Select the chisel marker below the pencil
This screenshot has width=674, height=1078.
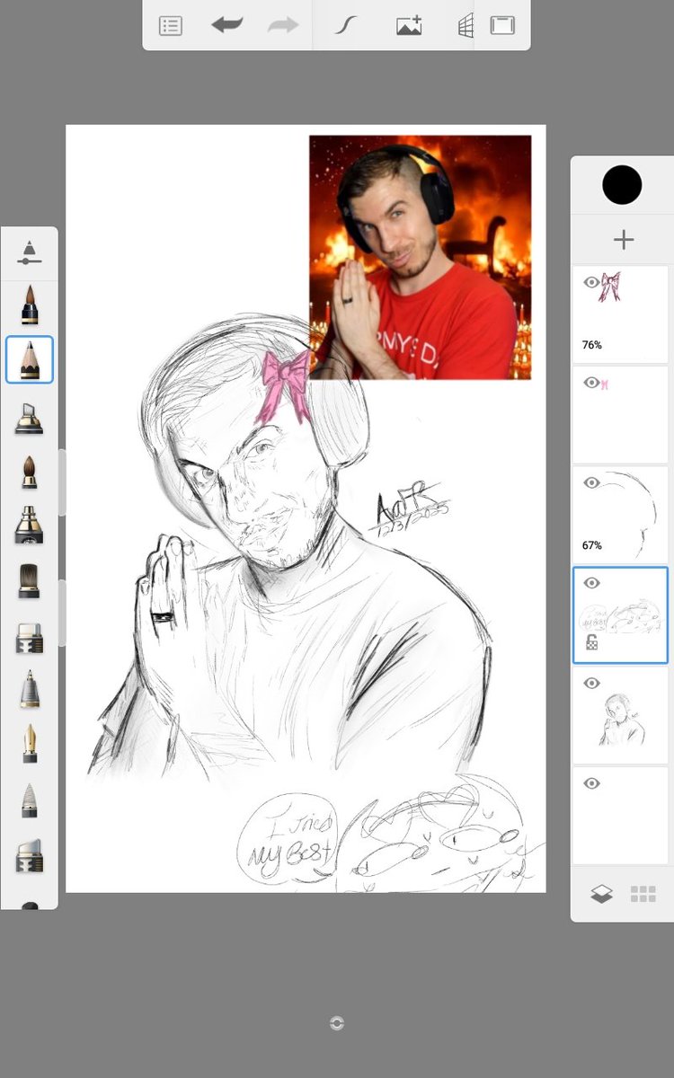pyautogui.click(x=30, y=418)
